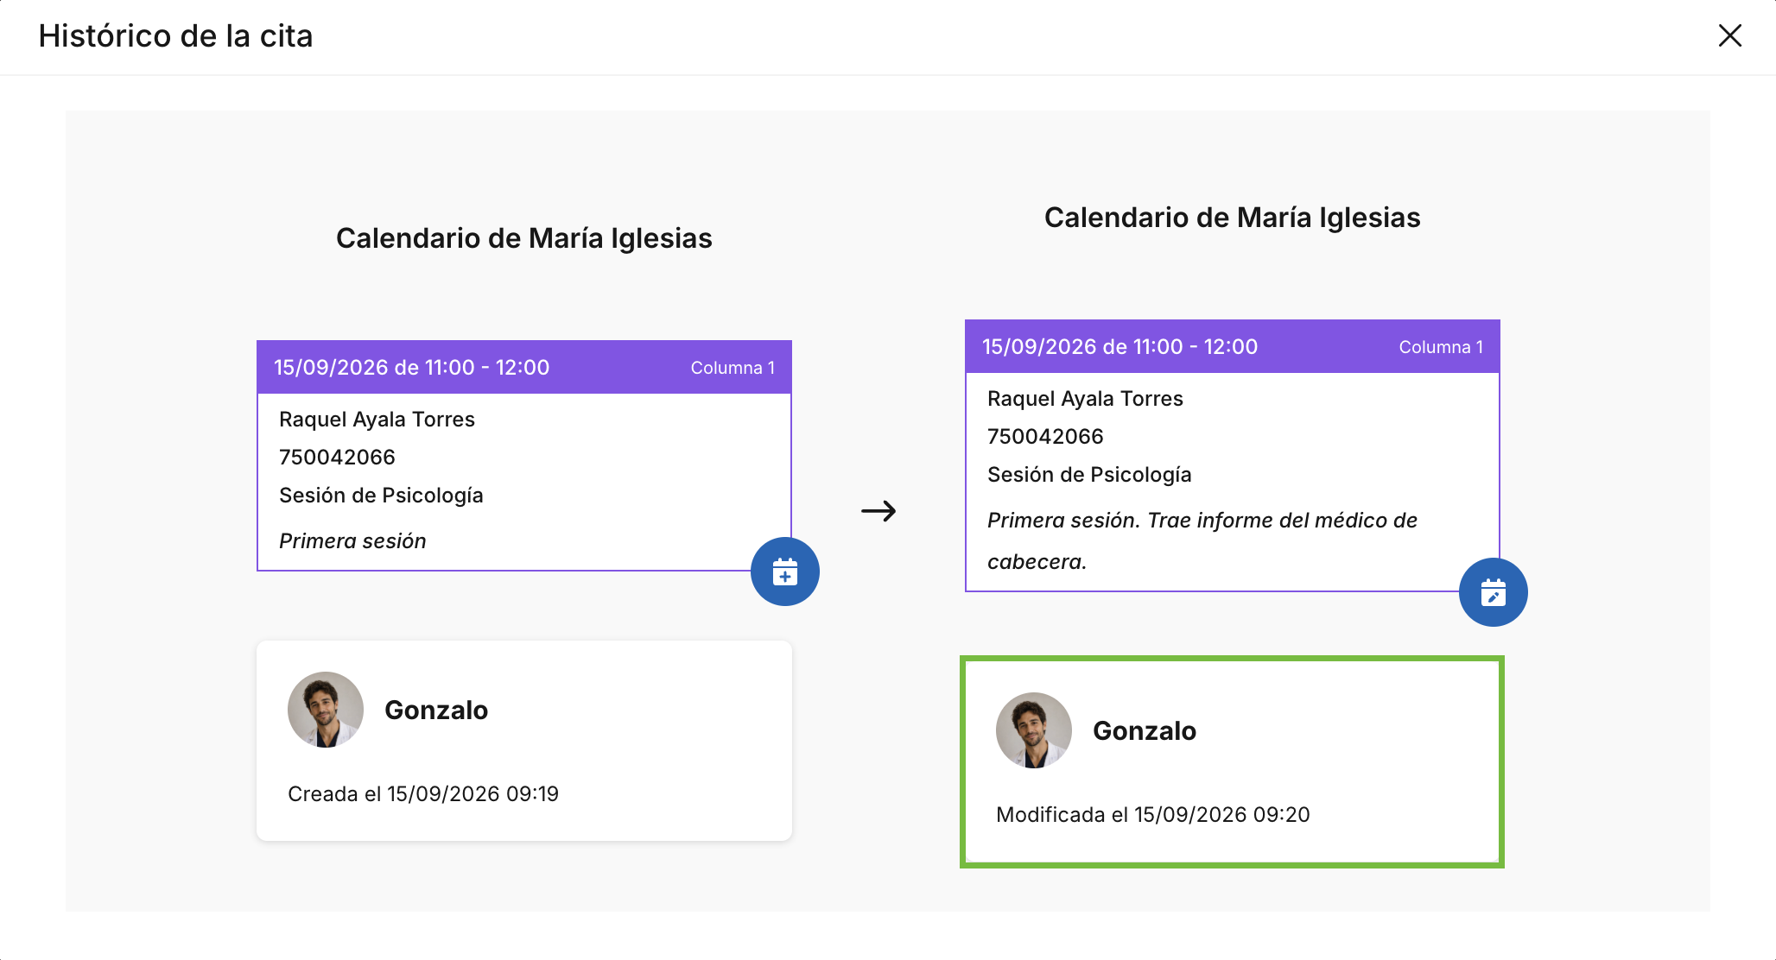
Task: Click the Columna 1 label on left card
Action: point(733,368)
